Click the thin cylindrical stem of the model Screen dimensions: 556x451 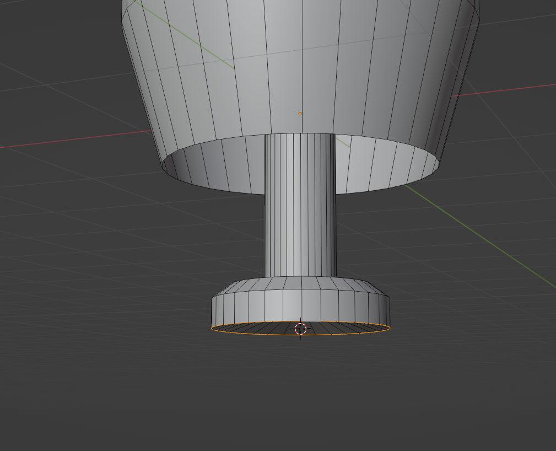[x=301, y=206]
